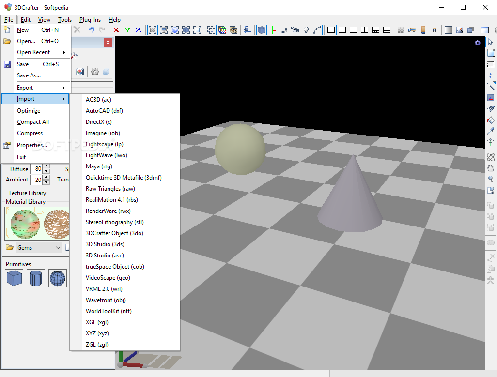Toggle the bone/joint display toolbar button
The image size is (497, 377).
pos(284,30)
